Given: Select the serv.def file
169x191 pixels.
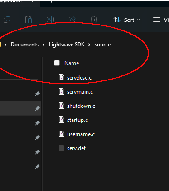Looking at the screenshot, I should [x=72, y=148].
